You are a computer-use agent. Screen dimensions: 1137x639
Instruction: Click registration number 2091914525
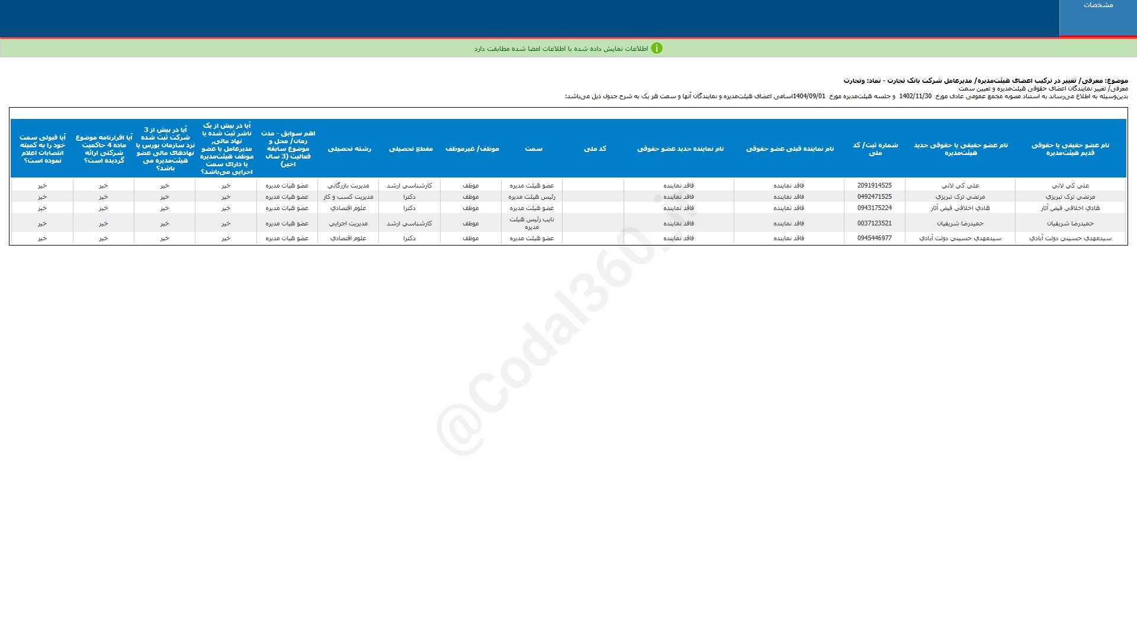pyautogui.click(x=874, y=186)
